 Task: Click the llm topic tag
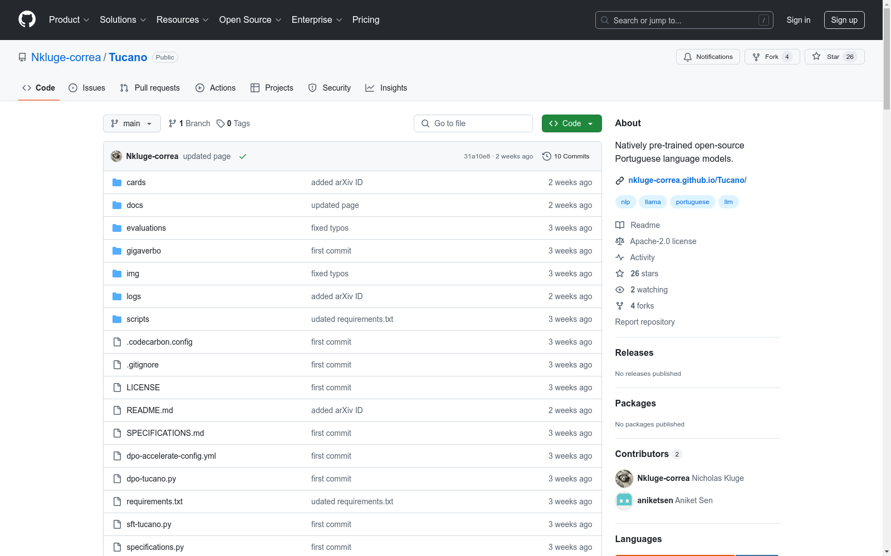728,202
